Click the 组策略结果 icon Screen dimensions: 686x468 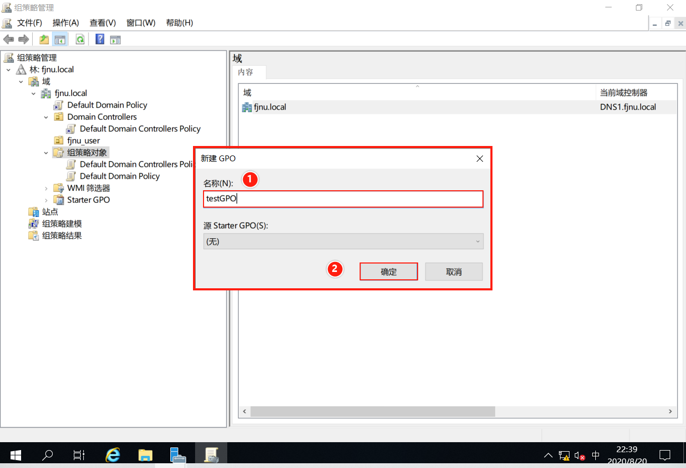[34, 236]
